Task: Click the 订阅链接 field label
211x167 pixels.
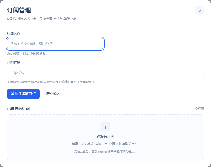Action: pyautogui.click(x=14, y=62)
